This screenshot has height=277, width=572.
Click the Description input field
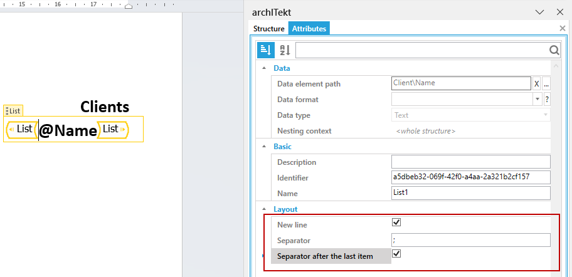click(x=470, y=162)
